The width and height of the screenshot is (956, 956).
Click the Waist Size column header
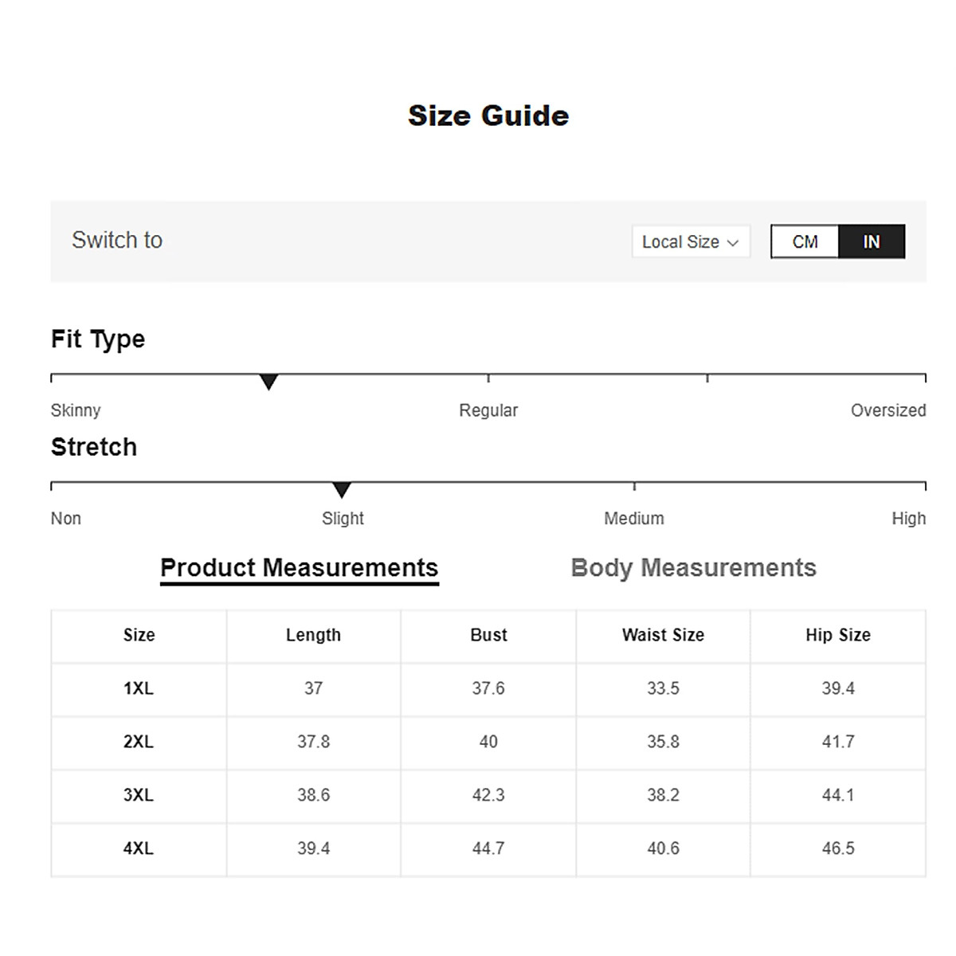pyautogui.click(x=663, y=635)
